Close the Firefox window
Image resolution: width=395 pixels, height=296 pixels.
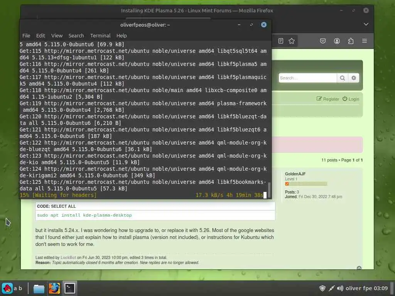click(x=366, y=10)
